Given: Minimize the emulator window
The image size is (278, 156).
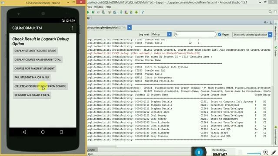Looking at the screenshot, I should [68, 2].
